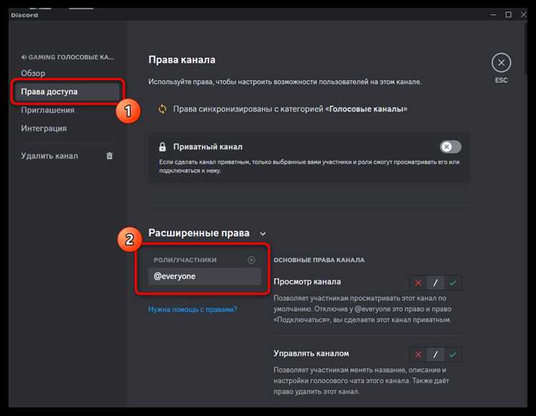This screenshot has width=536, height=416.
Task: Click the lock icon near Приватный канал
Action: (x=162, y=147)
